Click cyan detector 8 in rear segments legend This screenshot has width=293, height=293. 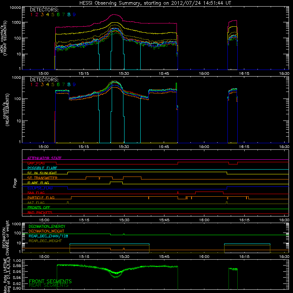coord(69,85)
